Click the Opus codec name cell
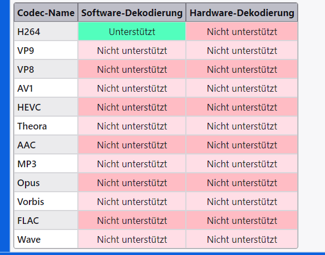The width and height of the screenshot is (325, 255). click(46, 183)
